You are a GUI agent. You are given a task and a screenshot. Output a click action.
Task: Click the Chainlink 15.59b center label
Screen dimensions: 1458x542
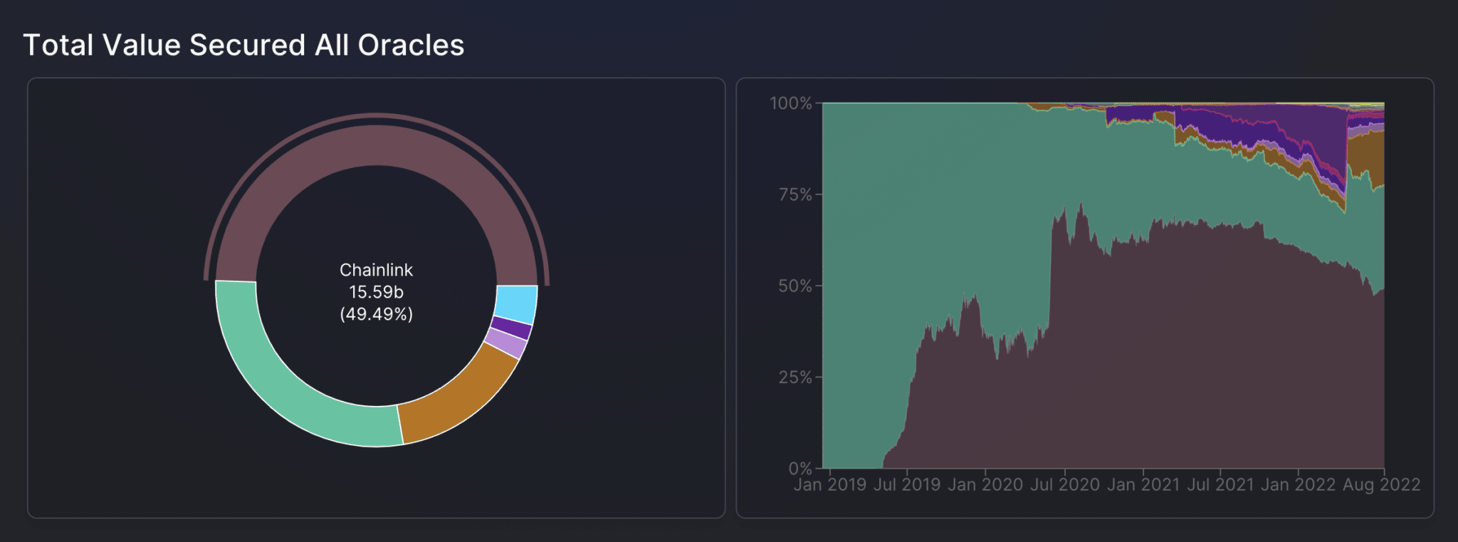point(376,292)
